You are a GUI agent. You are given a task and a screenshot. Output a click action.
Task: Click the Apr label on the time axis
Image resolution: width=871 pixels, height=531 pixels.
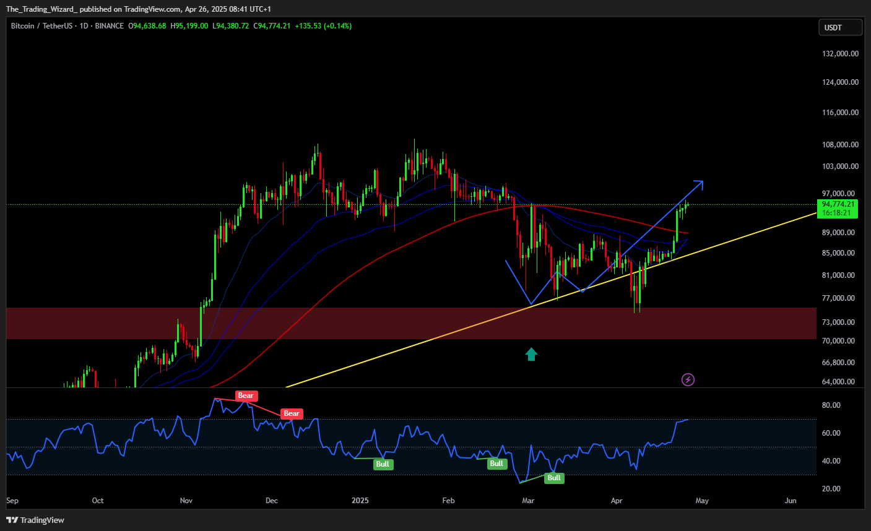[x=617, y=501]
